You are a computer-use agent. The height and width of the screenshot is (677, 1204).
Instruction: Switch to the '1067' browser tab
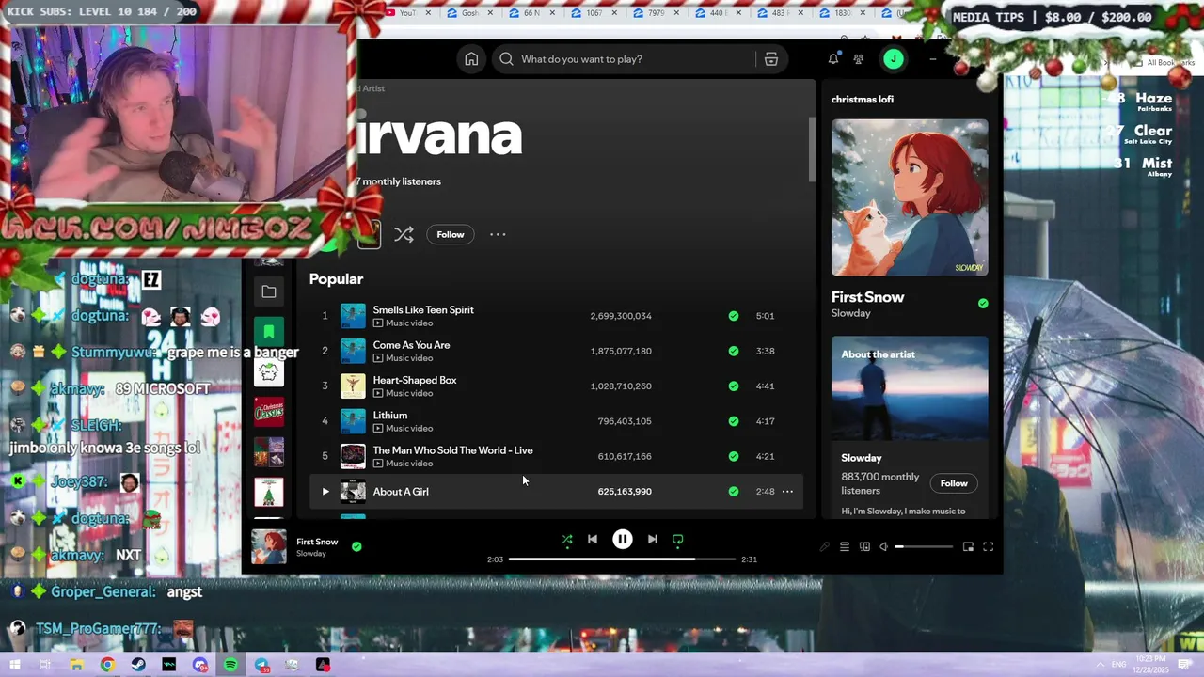click(594, 13)
